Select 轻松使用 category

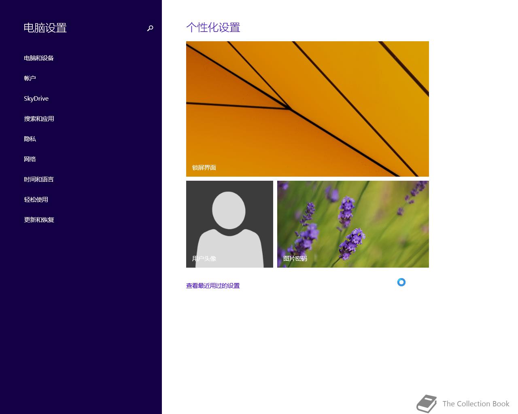point(36,200)
